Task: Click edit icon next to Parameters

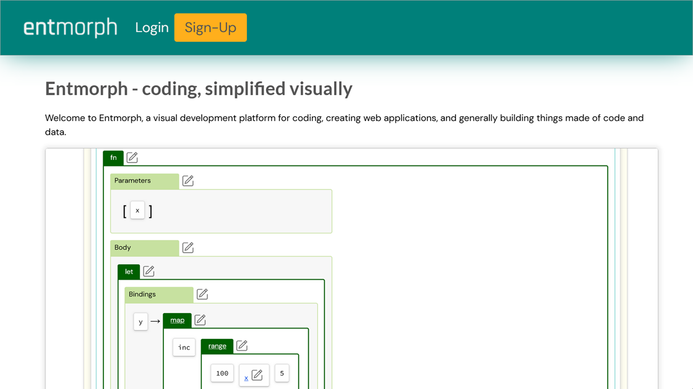Action: 188,180
